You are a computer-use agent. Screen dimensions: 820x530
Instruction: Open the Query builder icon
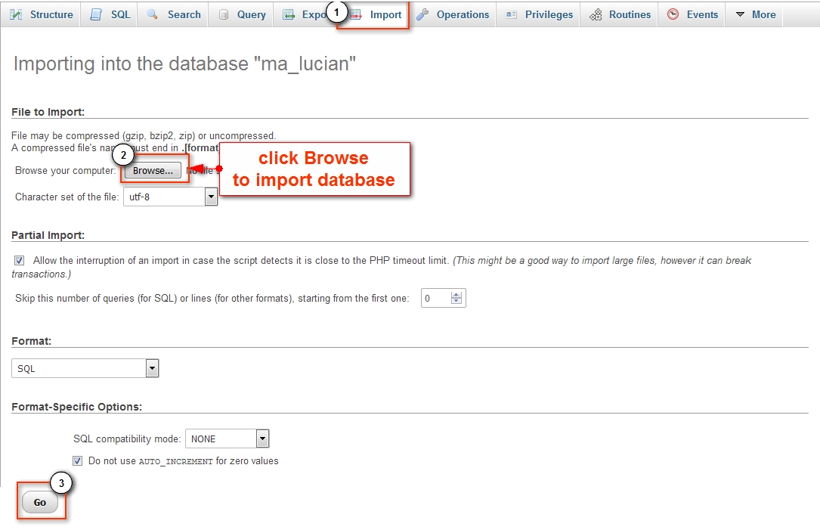click(x=225, y=14)
